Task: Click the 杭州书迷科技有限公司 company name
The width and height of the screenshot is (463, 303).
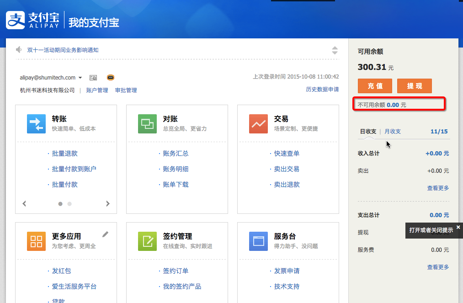Action: [47, 90]
